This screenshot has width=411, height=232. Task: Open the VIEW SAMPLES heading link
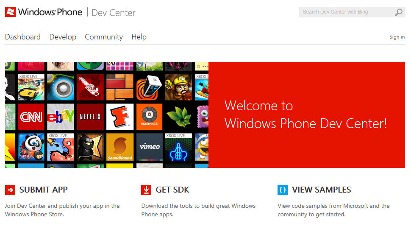[321, 190]
